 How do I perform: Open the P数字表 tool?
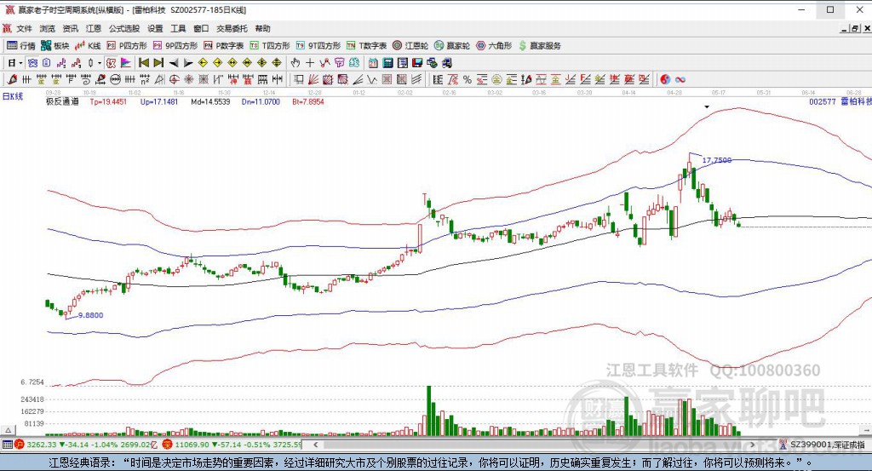tap(224, 46)
